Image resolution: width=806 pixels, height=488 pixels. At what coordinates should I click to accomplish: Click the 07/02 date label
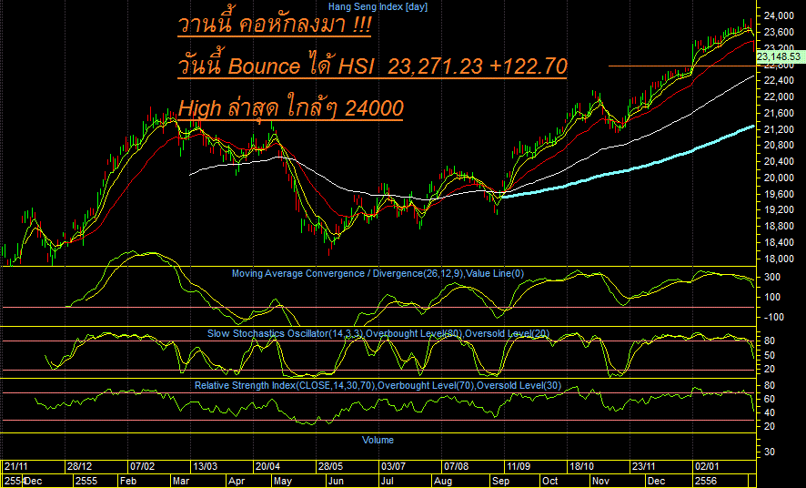(143, 466)
